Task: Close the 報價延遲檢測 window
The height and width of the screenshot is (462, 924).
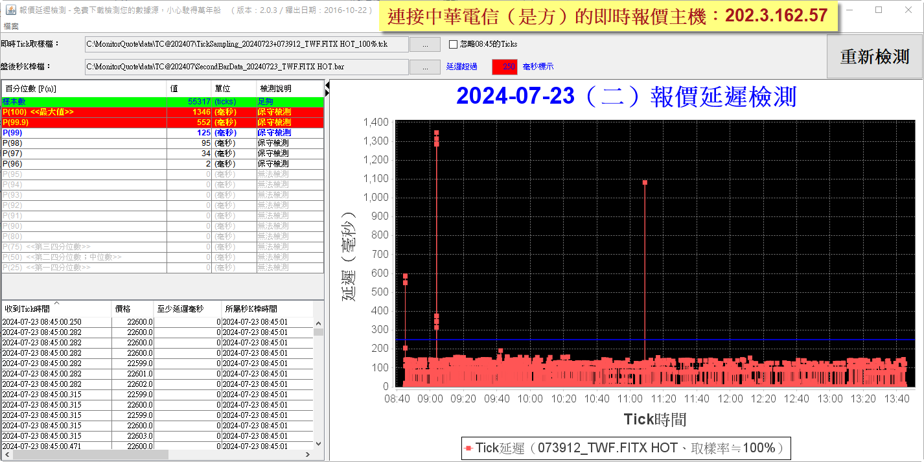Action: (x=908, y=10)
